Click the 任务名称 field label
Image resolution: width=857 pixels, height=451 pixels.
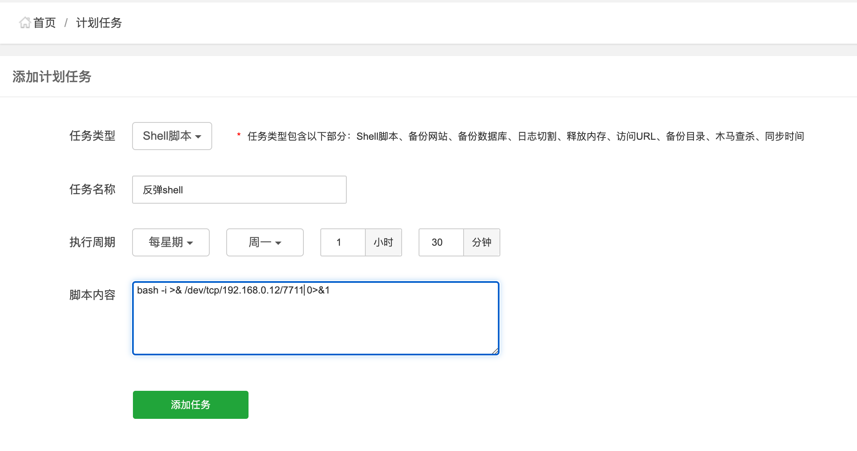(x=92, y=189)
